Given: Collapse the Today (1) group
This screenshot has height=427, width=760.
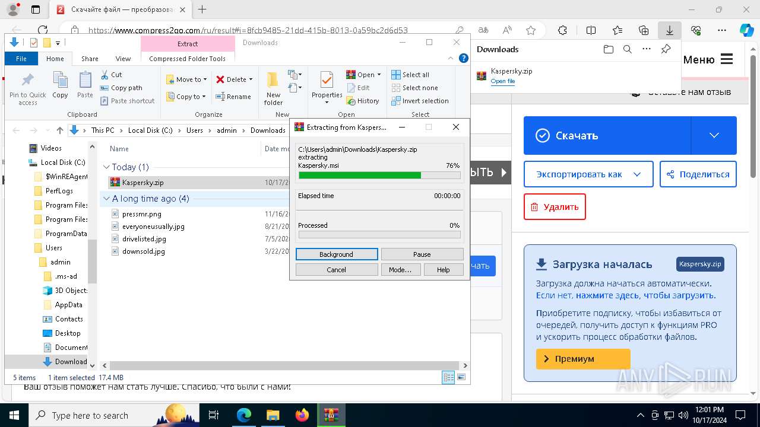Looking at the screenshot, I should click(x=107, y=167).
